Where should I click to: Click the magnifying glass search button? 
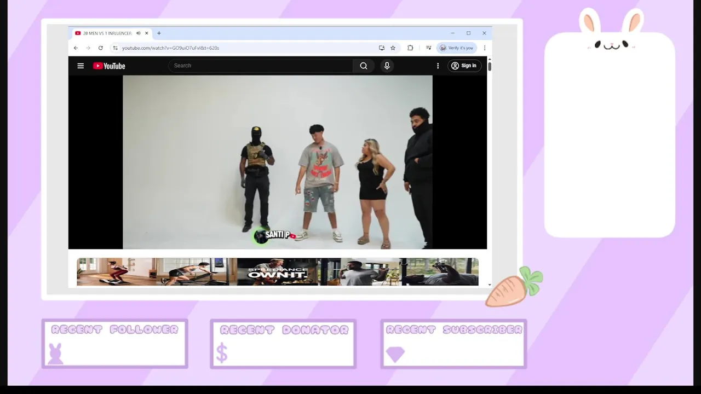tap(364, 66)
